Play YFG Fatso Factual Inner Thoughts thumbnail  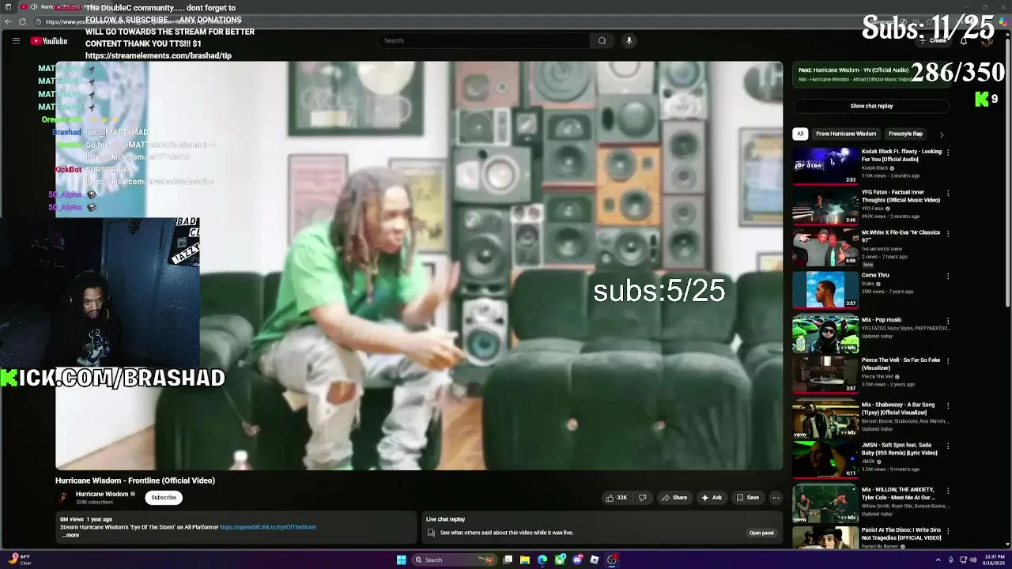[825, 206]
